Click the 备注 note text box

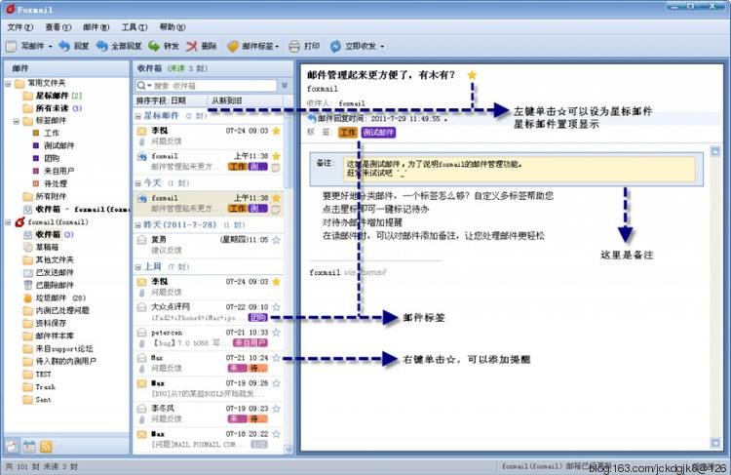tap(519, 169)
